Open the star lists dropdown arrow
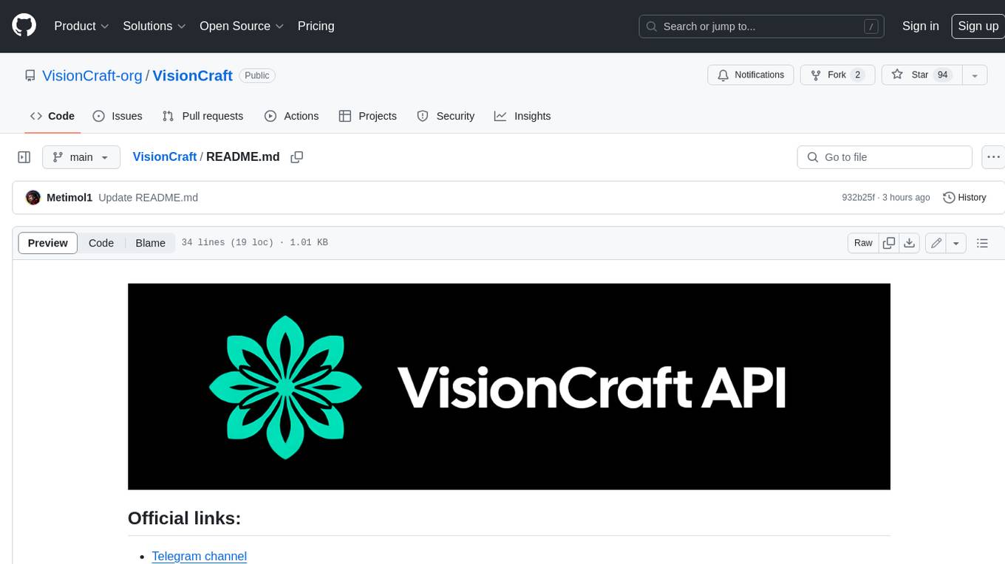Image resolution: width=1005 pixels, height=564 pixels. (975, 75)
